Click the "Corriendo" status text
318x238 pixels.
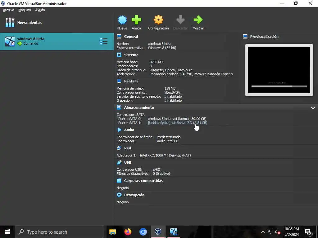(31, 43)
